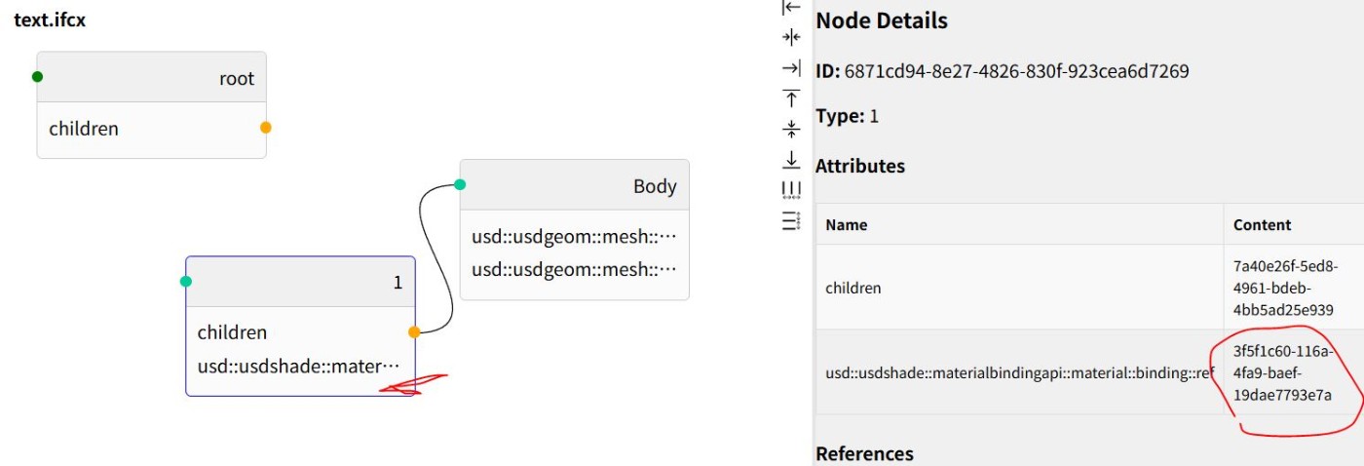Viewport: 1364px width, 466px height.
Task: Click the align horizontal center icon
Action: [791, 37]
